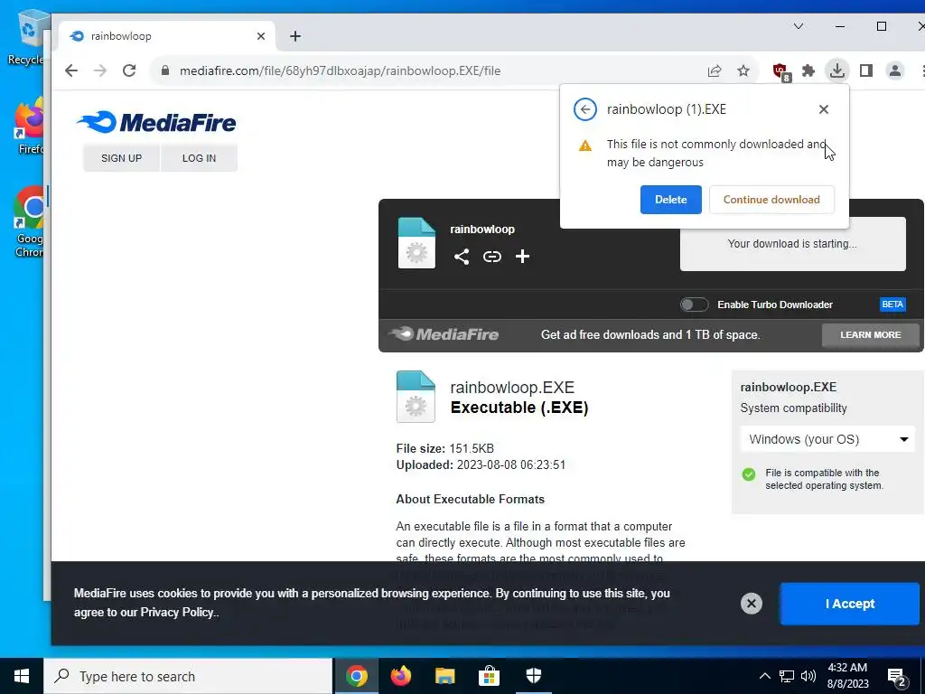Reload the MediaFire page

click(129, 70)
